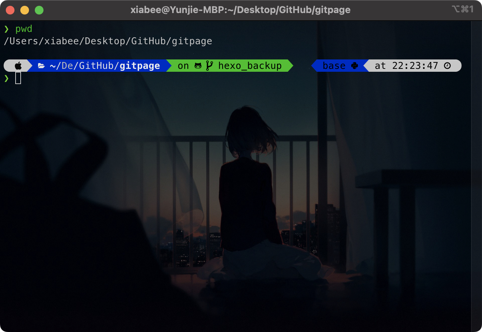Click the bold gitpage directory name in prompt

coord(140,66)
